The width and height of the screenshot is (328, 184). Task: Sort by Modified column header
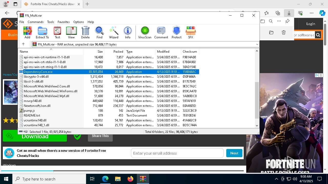tap(168, 51)
